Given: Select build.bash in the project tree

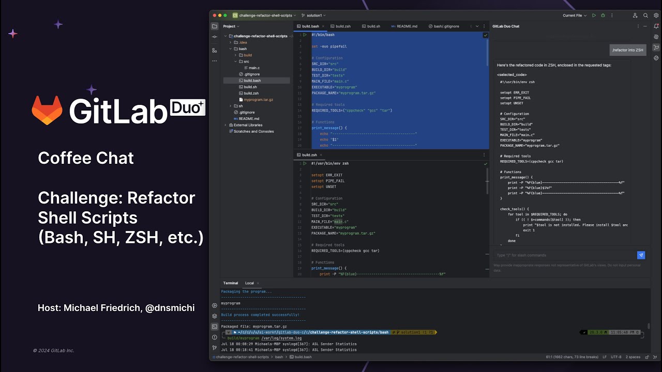Looking at the screenshot, I should pyautogui.click(x=257, y=81).
